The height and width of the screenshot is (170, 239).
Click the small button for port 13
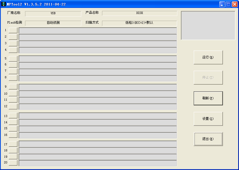[x=13, y=116]
